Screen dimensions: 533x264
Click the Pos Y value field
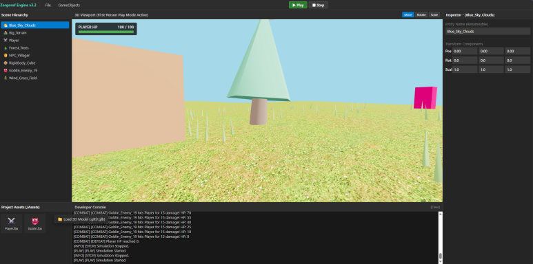491,51
